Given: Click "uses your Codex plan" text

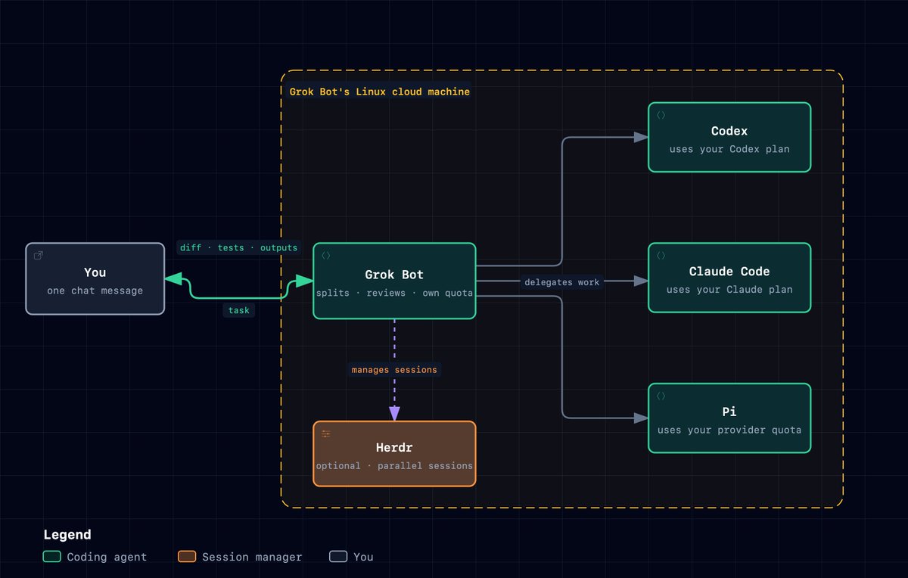Looking at the screenshot, I should (x=729, y=149).
